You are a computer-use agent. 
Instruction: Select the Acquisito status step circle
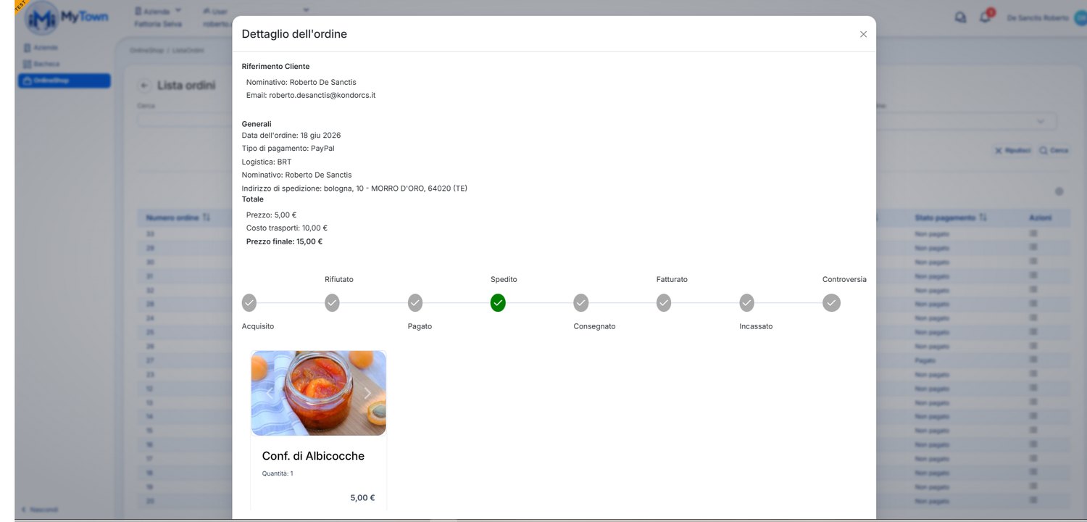(x=249, y=303)
